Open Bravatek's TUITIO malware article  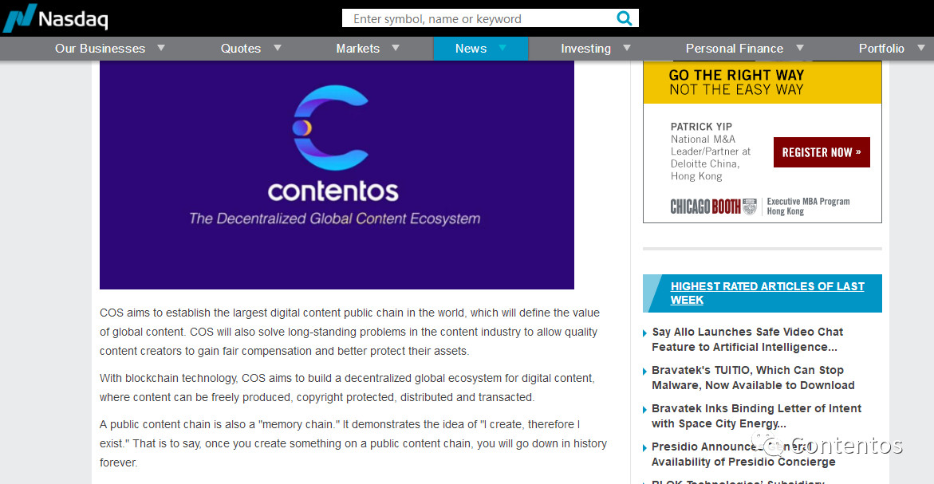point(753,377)
